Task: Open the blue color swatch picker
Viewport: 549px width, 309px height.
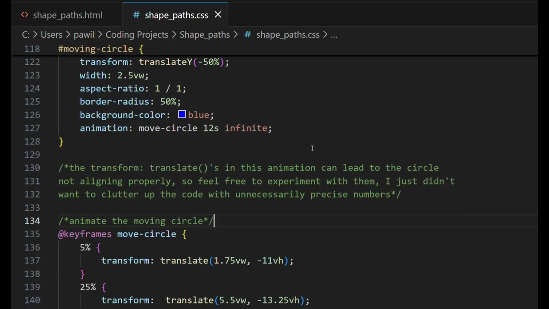Action: 182,115
